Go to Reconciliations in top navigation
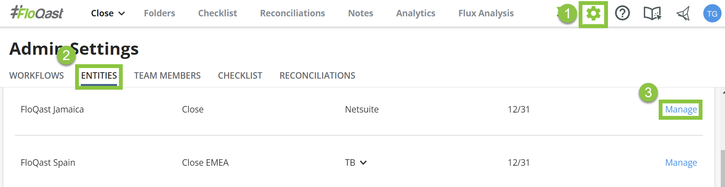 [x=292, y=13]
